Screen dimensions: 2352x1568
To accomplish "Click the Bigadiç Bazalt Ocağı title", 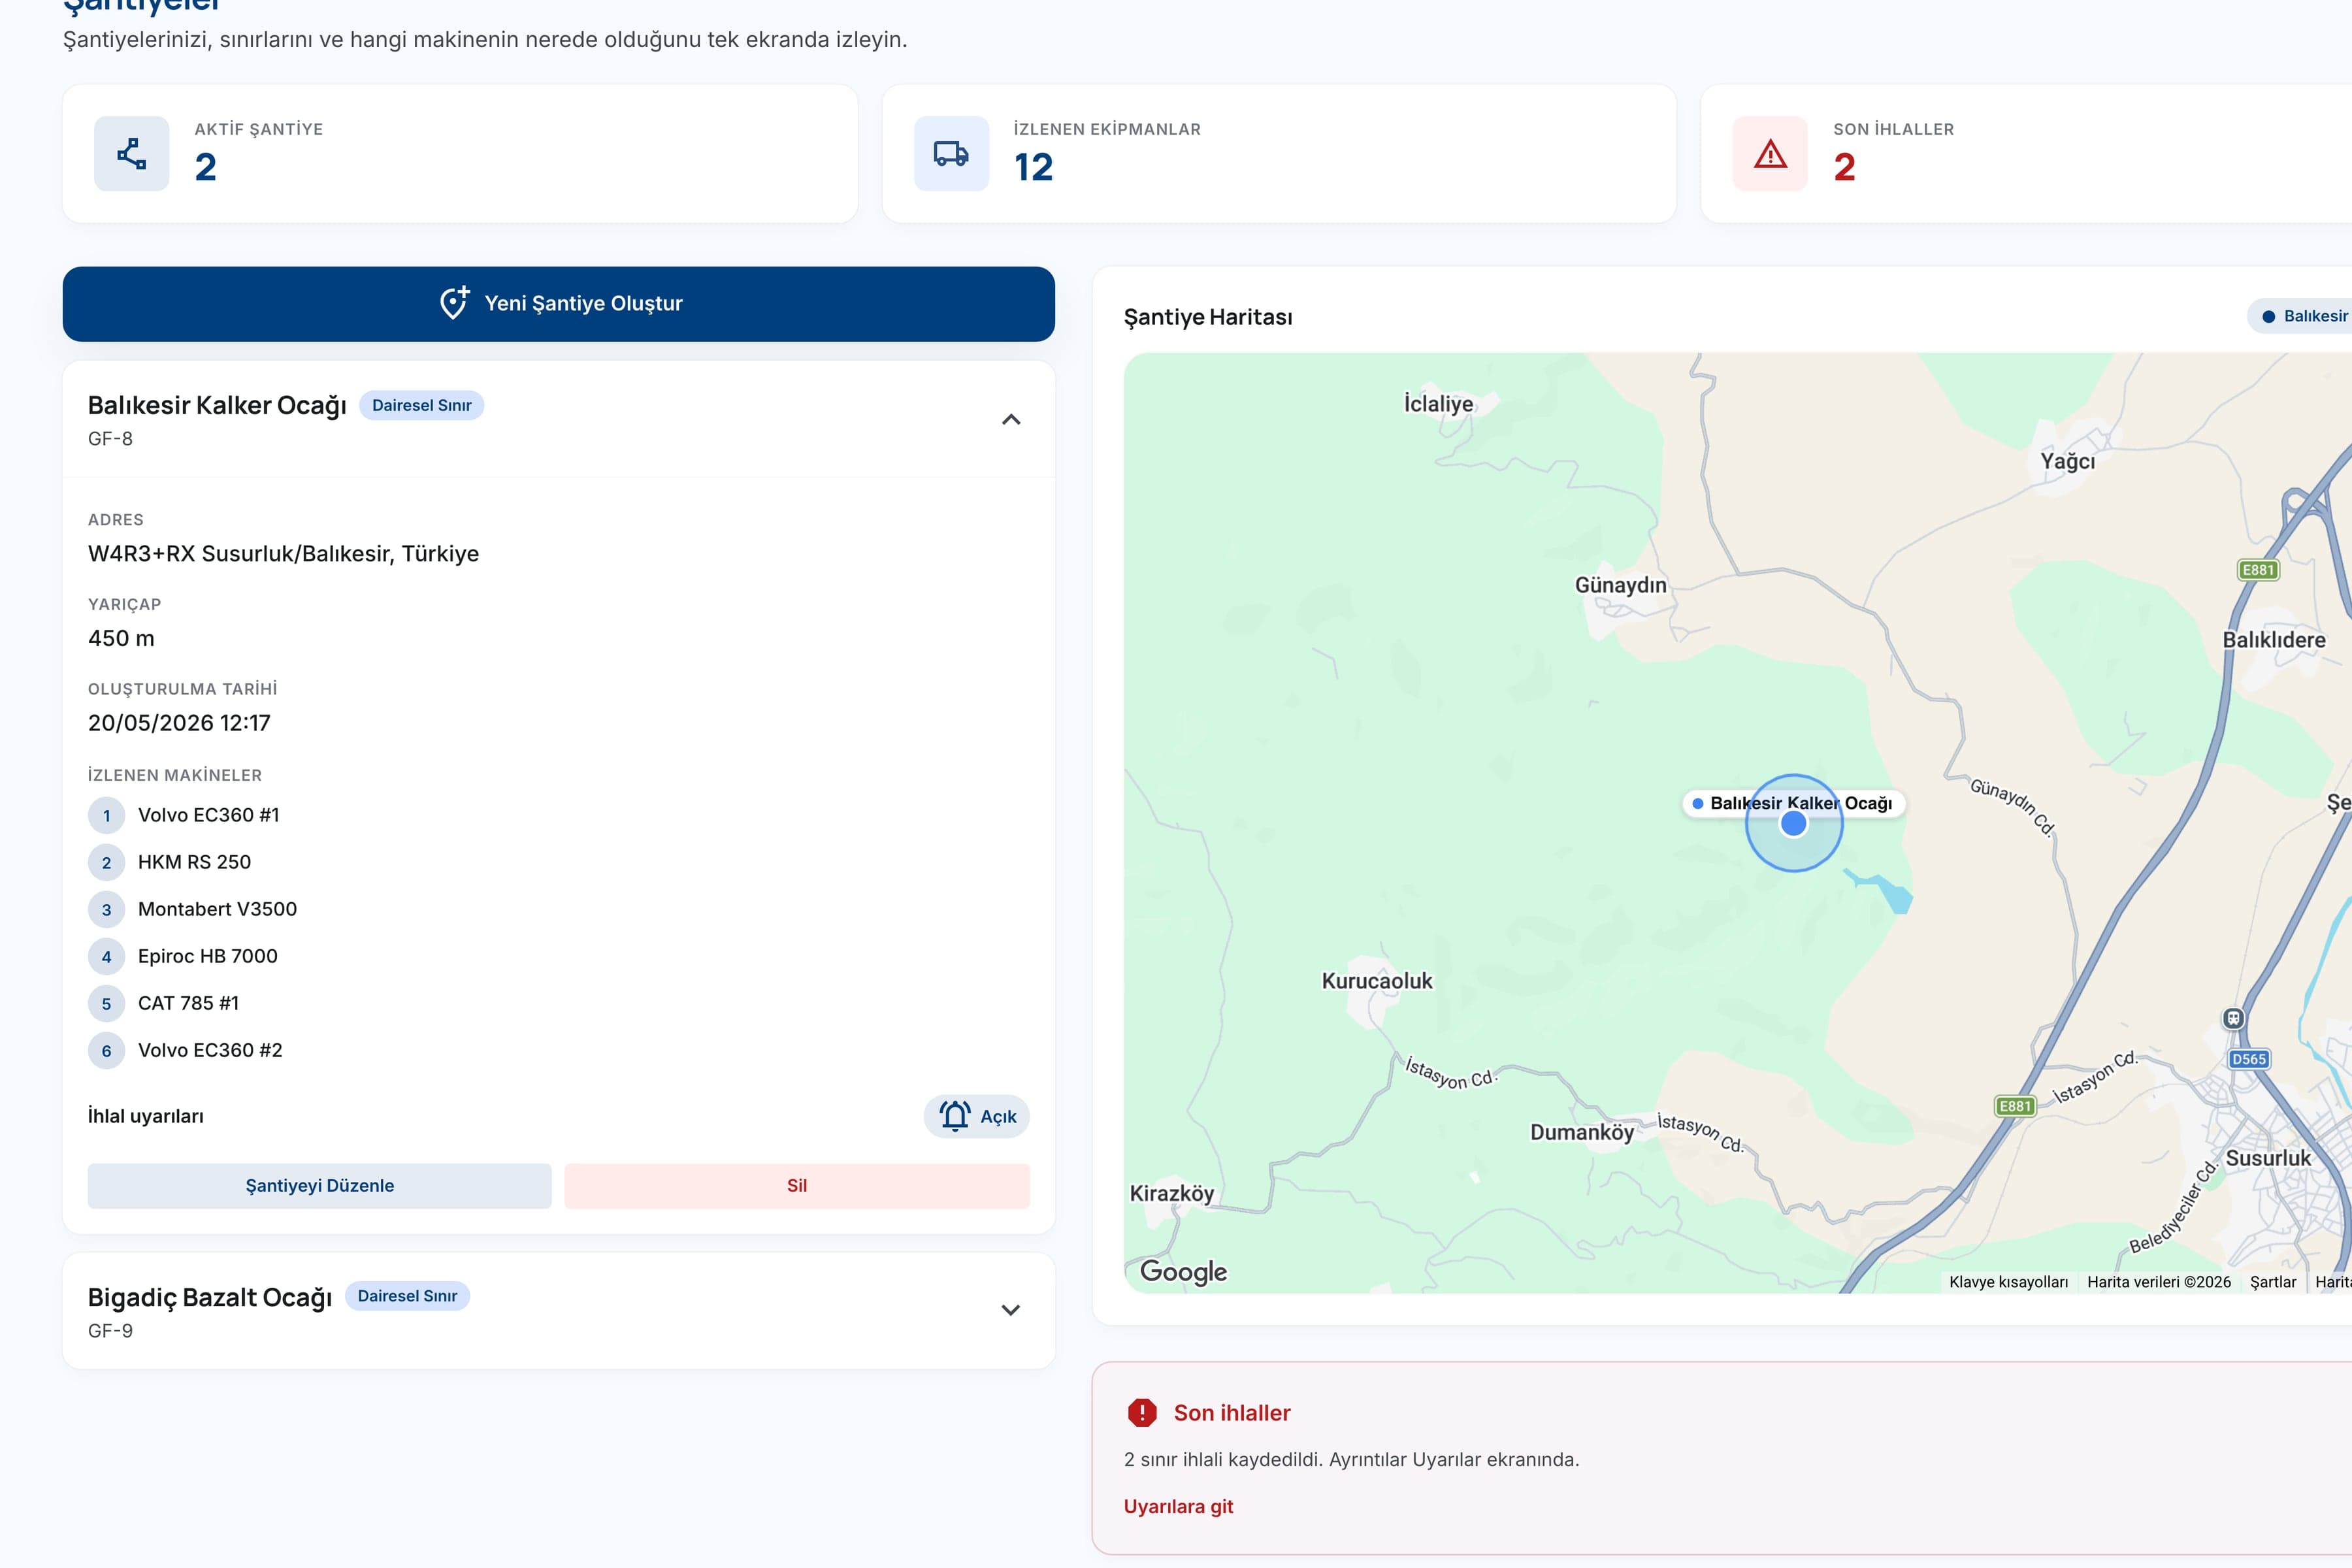I will coord(210,1297).
